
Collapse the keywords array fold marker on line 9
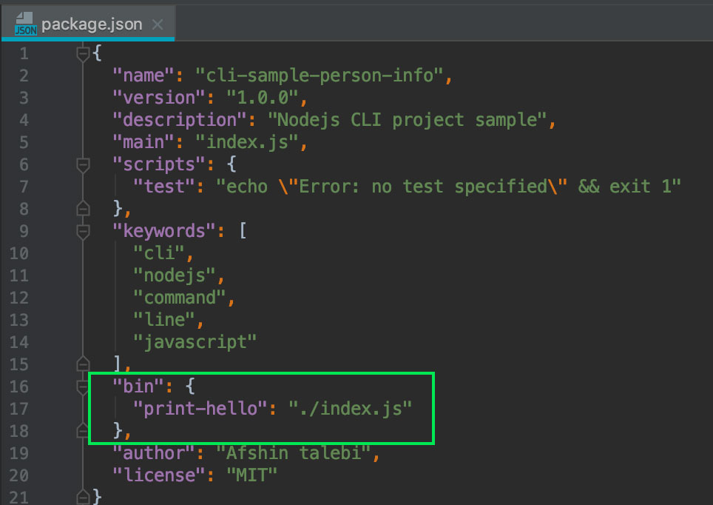83,231
